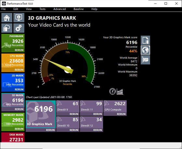Rerun the CPU Mark test
Screen dimensions: 182x149
(19, 70)
